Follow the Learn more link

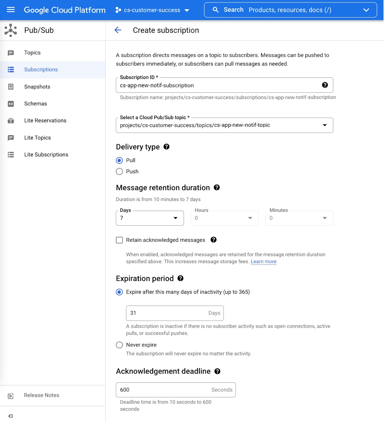pos(263,262)
